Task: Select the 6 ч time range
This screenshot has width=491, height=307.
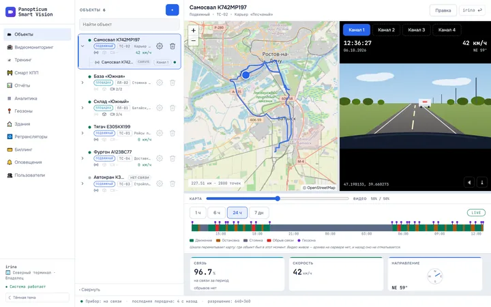Action: pos(217,213)
